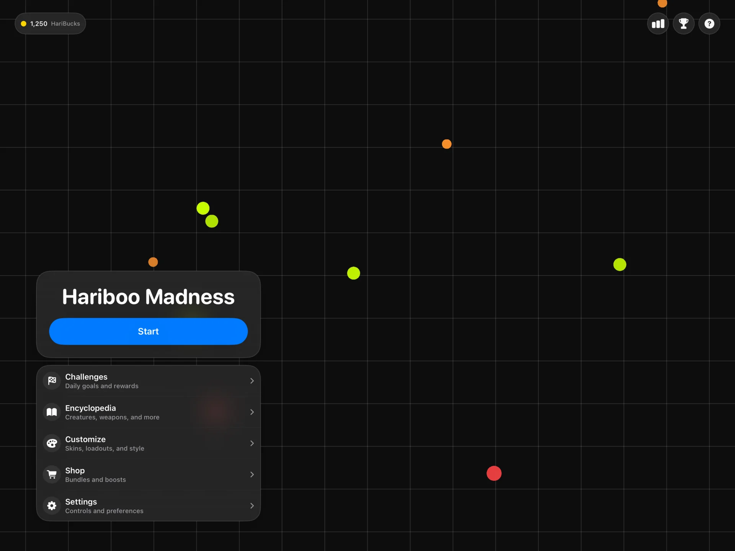The image size is (735, 551).
Task: Start the game with the Start button
Action: [148, 331]
